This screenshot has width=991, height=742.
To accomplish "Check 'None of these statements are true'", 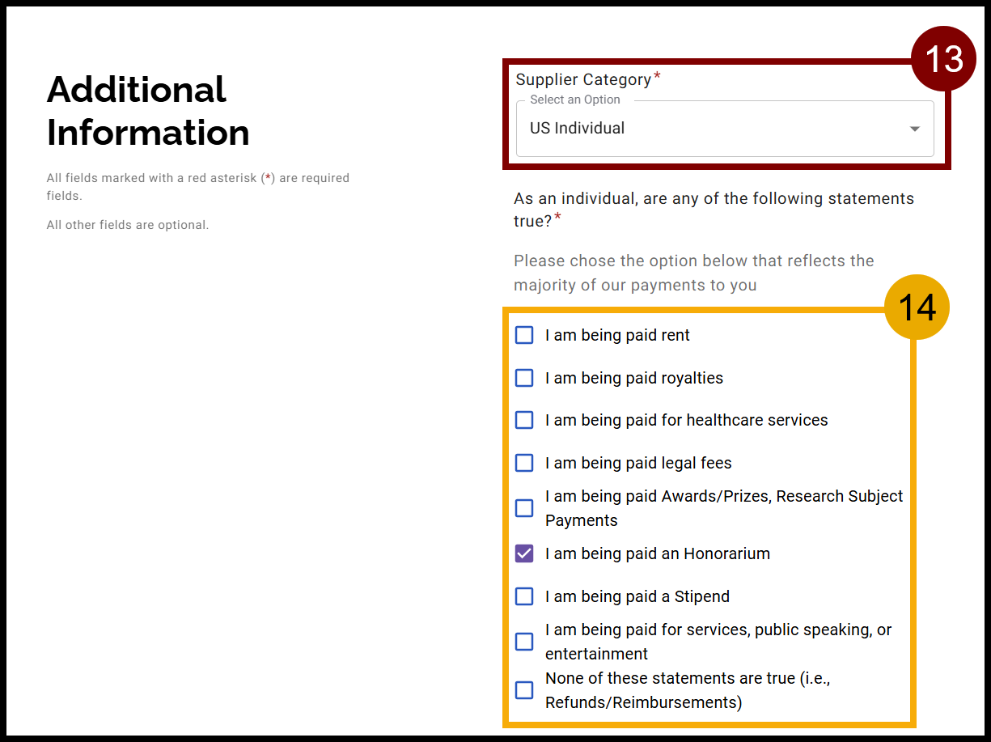I will pos(523,689).
